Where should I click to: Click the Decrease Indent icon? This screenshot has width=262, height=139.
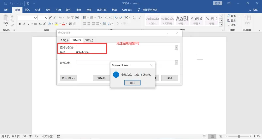(106, 18)
